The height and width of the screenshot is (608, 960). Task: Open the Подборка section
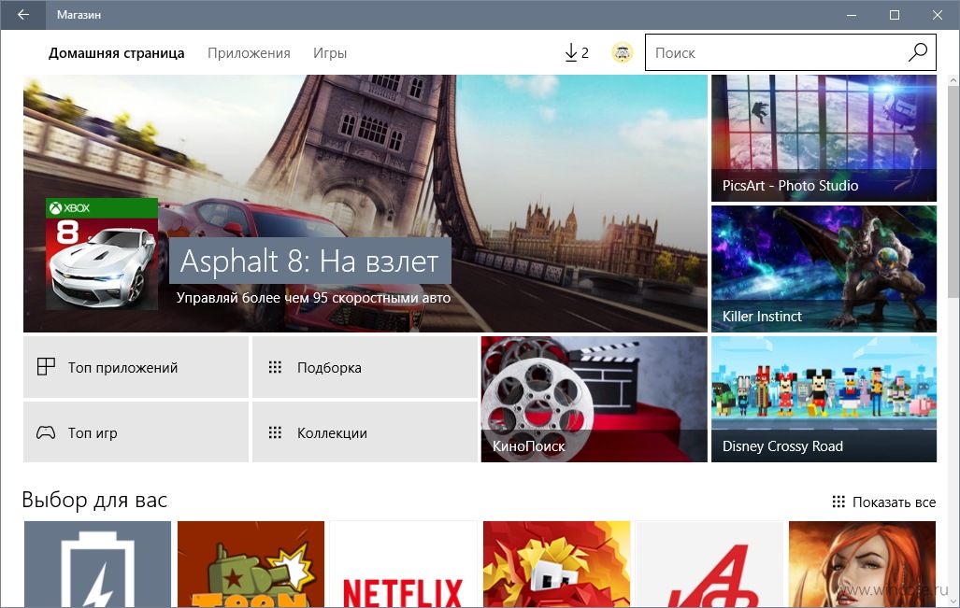(x=365, y=367)
